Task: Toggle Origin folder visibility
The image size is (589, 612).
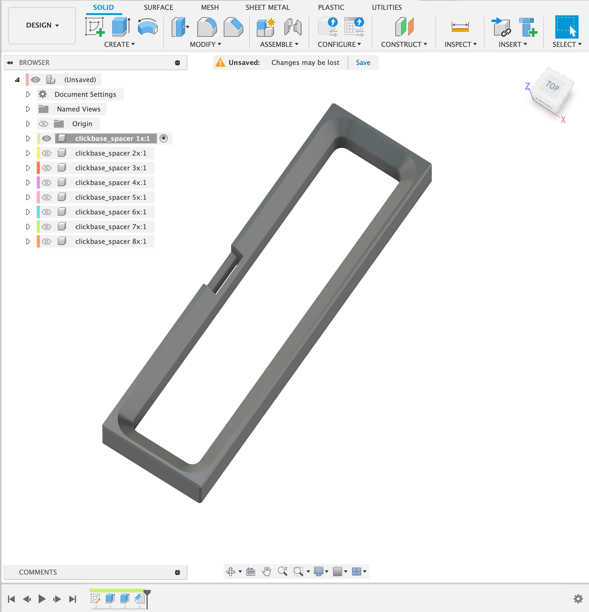Action: click(x=44, y=124)
